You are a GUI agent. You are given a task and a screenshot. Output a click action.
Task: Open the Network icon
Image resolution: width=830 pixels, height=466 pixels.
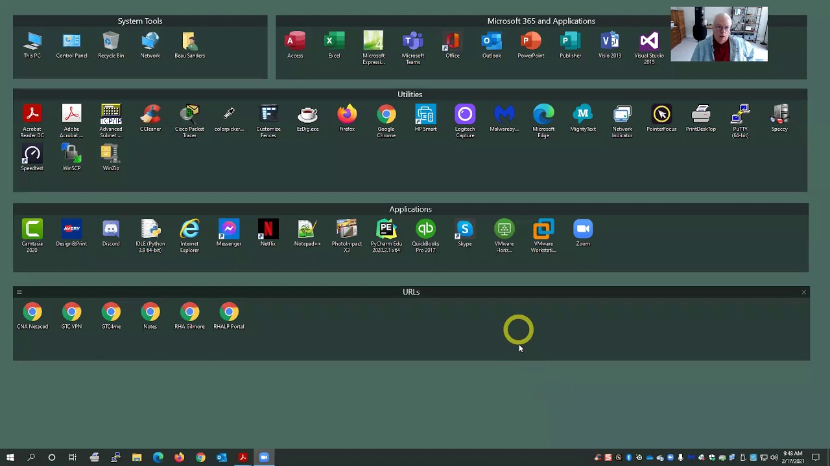pyautogui.click(x=150, y=45)
